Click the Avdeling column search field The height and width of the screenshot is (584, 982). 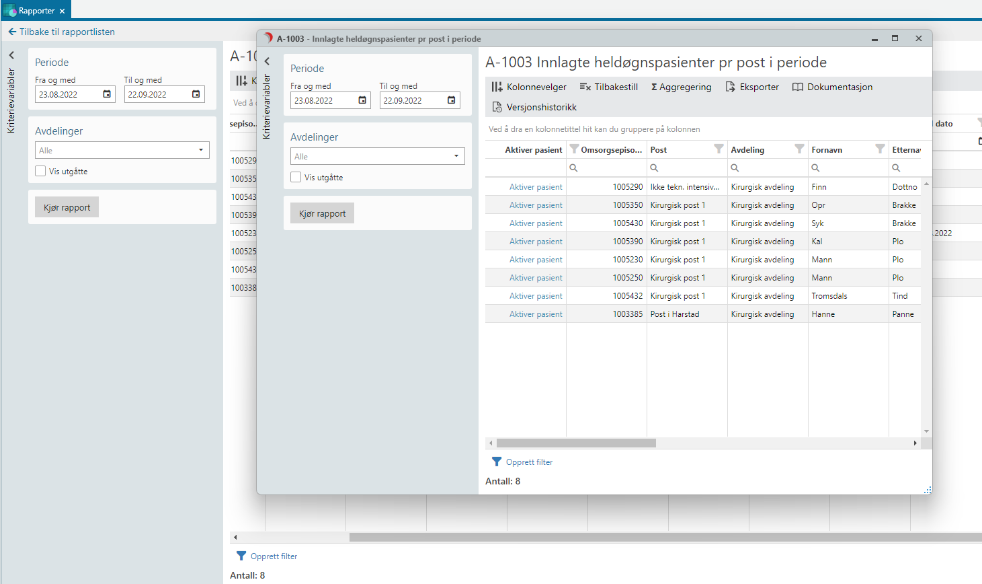click(772, 168)
